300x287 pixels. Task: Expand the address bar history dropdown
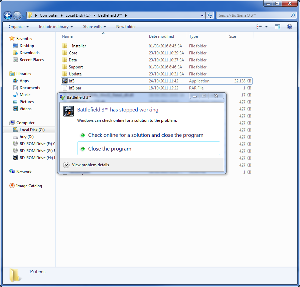pyautogui.click(x=202, y=15)
